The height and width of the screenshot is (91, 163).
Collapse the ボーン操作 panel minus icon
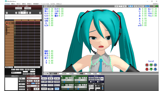42,76
